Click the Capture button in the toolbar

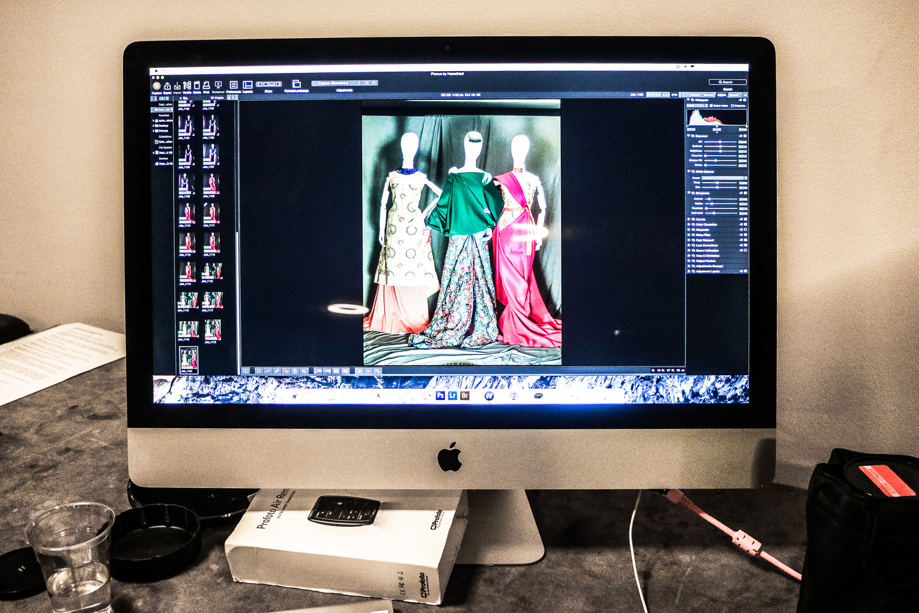click(x=157, y=86)
